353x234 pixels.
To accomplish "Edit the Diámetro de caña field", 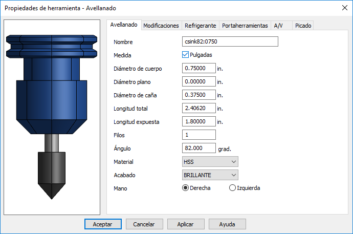I will pos(199,95).
